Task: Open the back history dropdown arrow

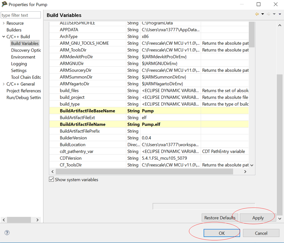Action: tap(263, 14)
